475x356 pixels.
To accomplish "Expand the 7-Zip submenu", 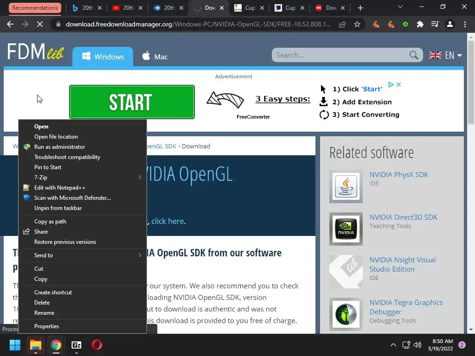I will click(83, 178).
